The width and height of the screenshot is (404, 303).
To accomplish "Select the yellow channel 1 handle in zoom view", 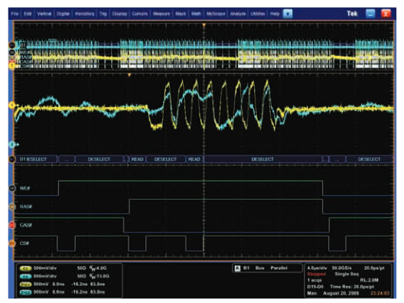I will 11,105.
